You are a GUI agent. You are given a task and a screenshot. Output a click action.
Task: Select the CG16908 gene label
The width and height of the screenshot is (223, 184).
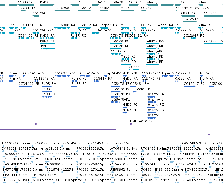click(x=62, y=8)
